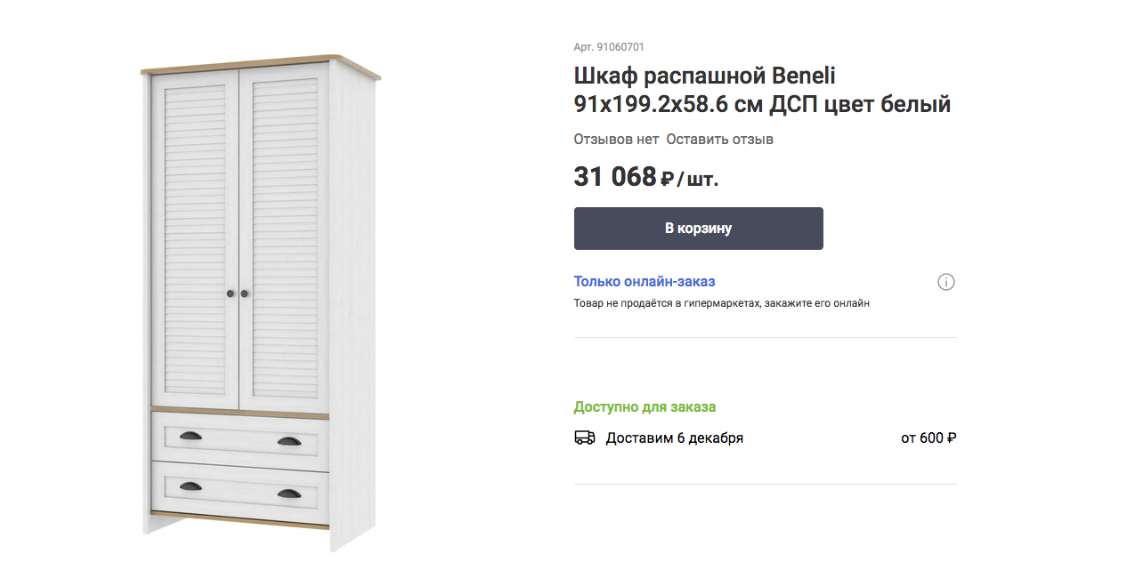Click the Отзывов нет reviews label
1127x562 pixels.
[x=616, y=140]
